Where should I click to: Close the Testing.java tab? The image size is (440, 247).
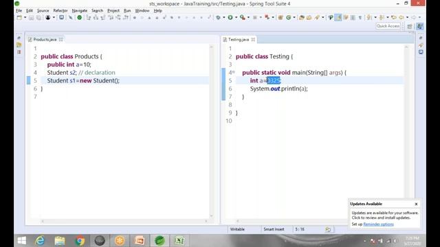pos(253,40)
